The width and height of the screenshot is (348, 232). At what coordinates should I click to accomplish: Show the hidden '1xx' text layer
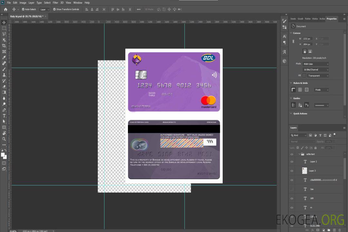292,189
